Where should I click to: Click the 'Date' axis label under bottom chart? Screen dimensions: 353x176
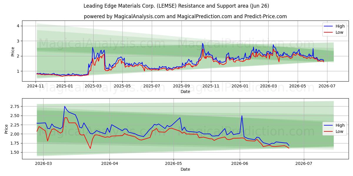185,169
